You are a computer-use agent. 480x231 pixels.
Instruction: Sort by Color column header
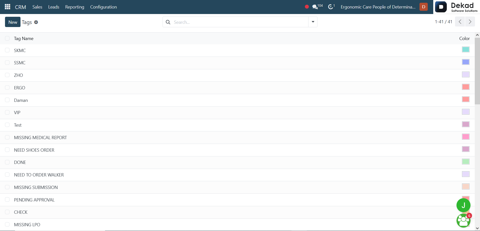click(x=464, y=39)
